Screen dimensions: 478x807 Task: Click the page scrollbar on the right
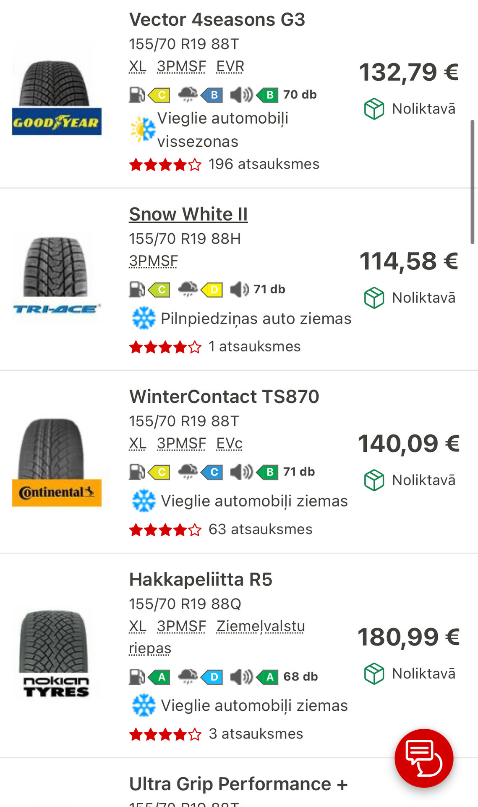click(x=472, y=182)
